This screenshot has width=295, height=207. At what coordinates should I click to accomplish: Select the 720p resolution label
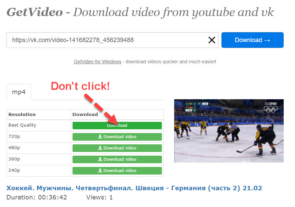point(14,137)
